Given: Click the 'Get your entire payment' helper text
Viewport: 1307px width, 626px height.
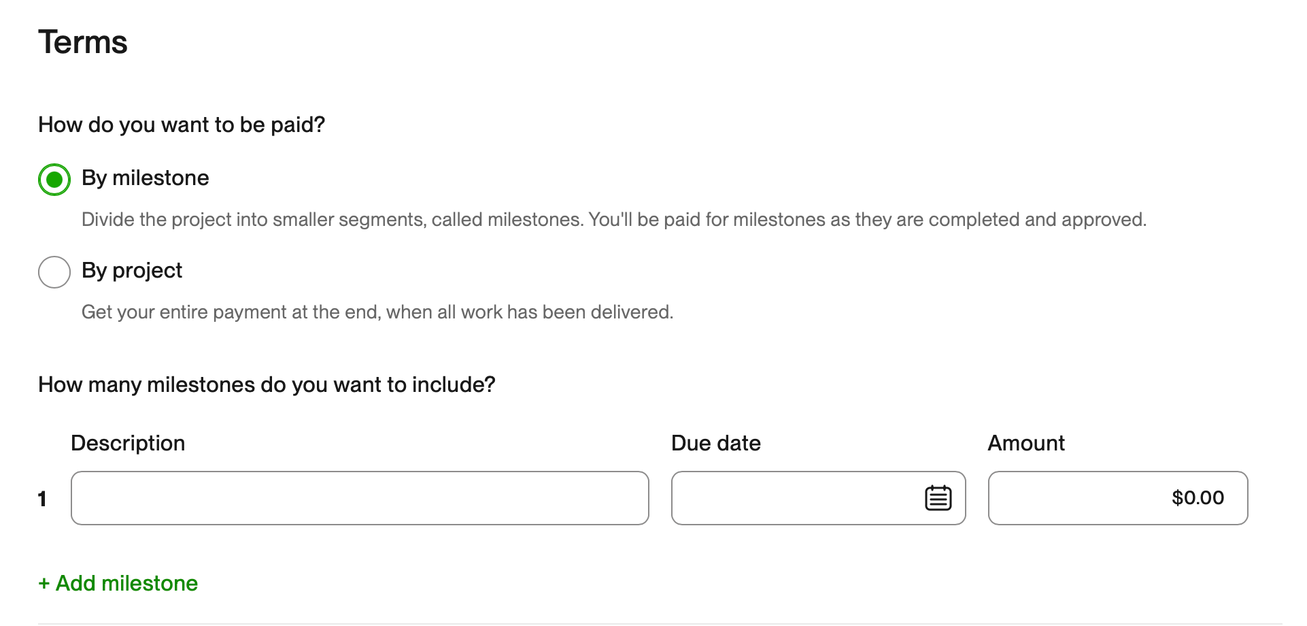Looking at the screenshot, I should pyautogui.click(x=377, y=312).
